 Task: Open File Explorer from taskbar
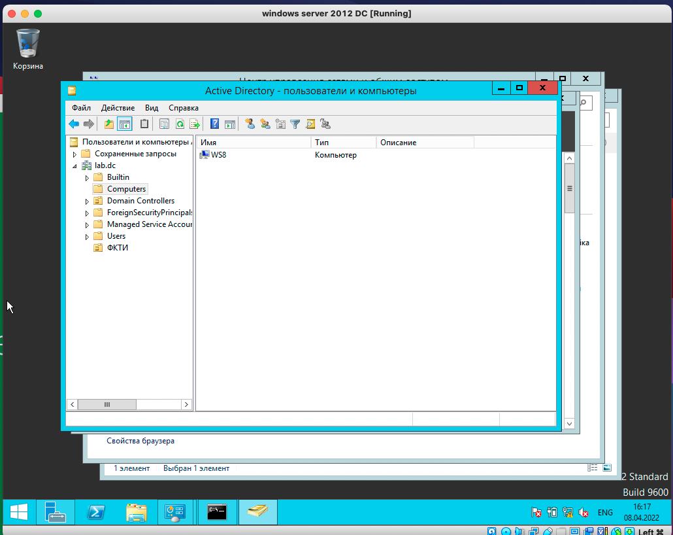[x=136, y=512]
